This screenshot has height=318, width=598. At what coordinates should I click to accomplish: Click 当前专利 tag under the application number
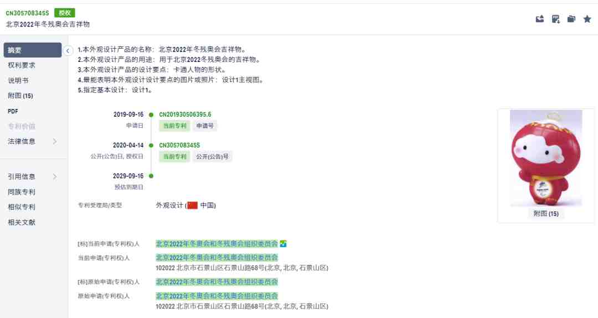pos(174,126)
